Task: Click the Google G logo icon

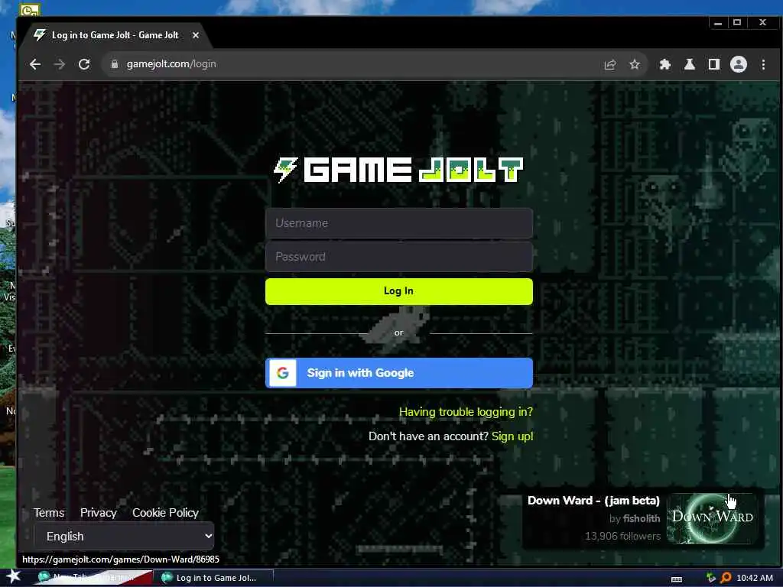Action: click(x=283, y=373)
